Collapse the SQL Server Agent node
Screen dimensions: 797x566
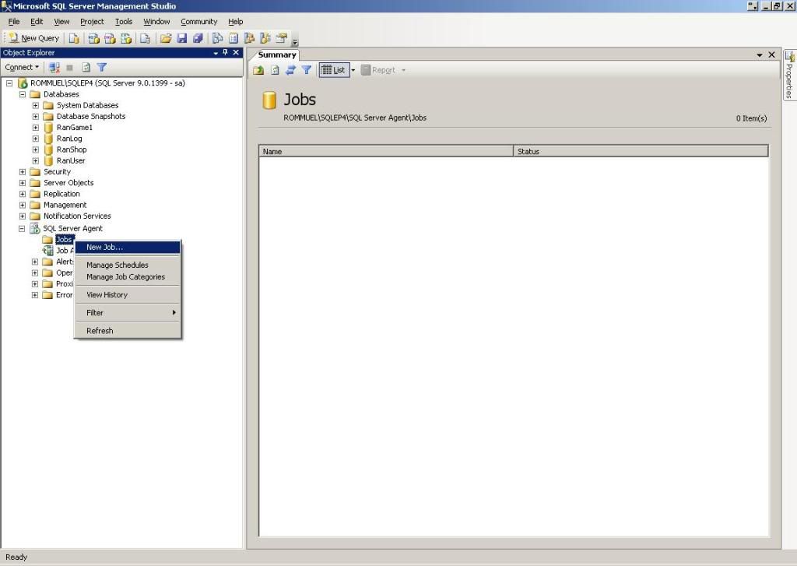23,229
